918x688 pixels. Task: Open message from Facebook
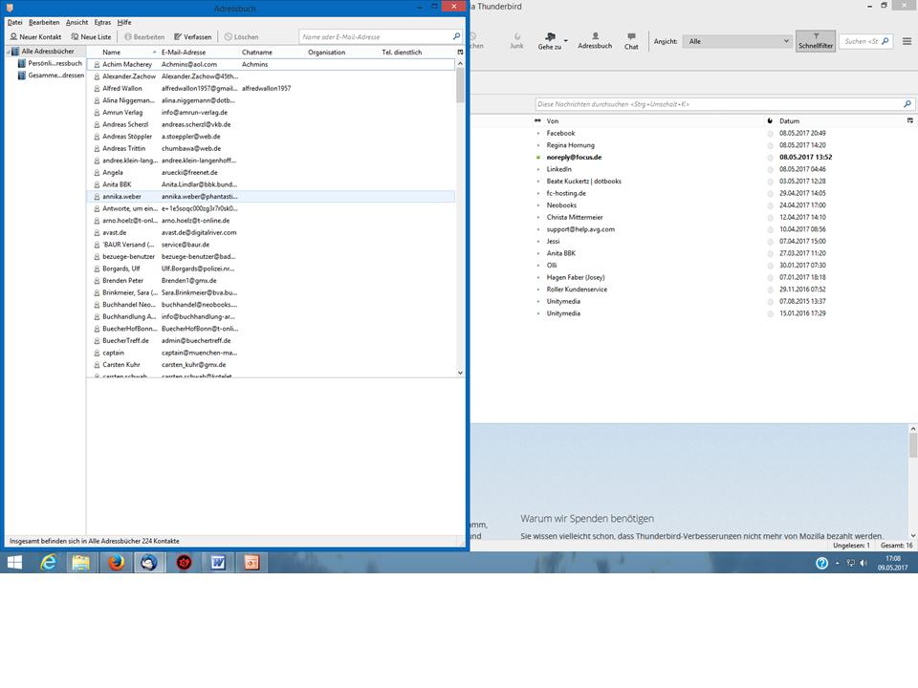pos(561,134)
